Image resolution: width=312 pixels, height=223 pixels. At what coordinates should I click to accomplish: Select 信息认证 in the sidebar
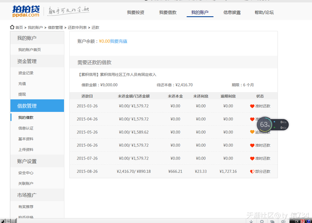click(26, 128)
